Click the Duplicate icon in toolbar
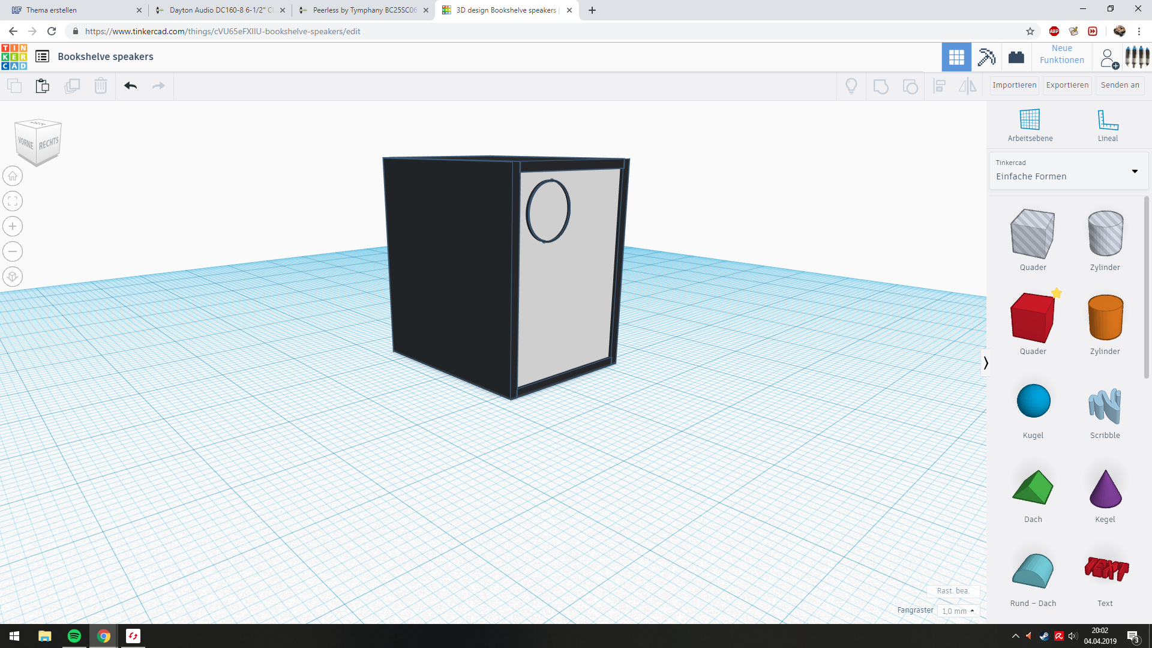The image size is (1152, 648). point(72,86)
